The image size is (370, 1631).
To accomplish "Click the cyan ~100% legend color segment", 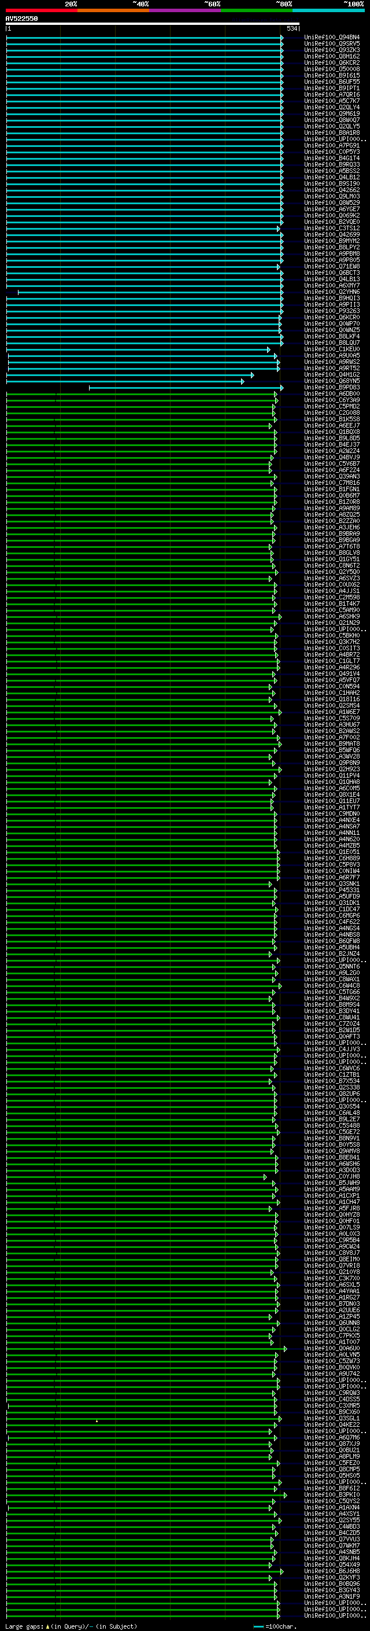I will click(x=328, y=10).
